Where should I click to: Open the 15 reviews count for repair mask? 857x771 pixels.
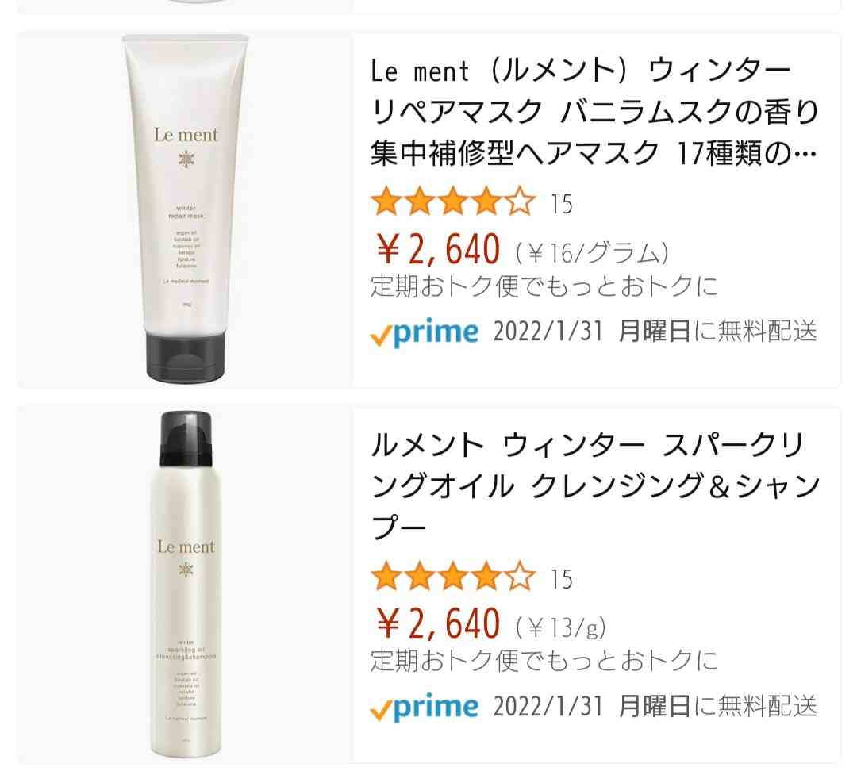click(561, 204)
